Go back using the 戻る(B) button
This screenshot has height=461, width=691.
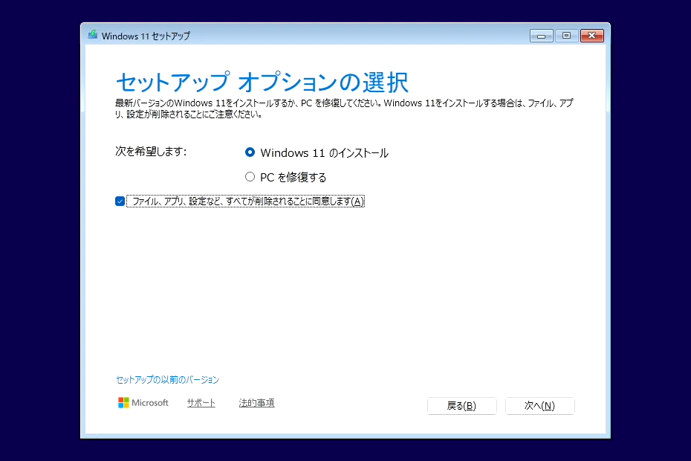(x=461, y=406)
